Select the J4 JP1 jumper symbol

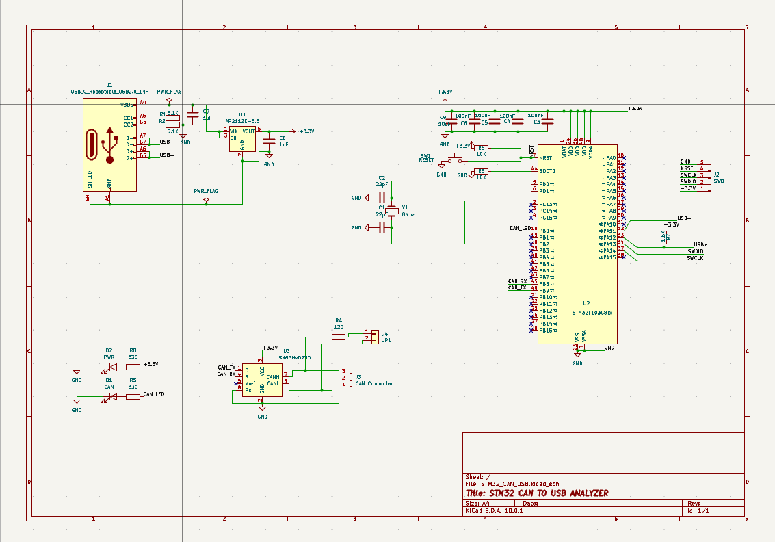click(374, 336)
